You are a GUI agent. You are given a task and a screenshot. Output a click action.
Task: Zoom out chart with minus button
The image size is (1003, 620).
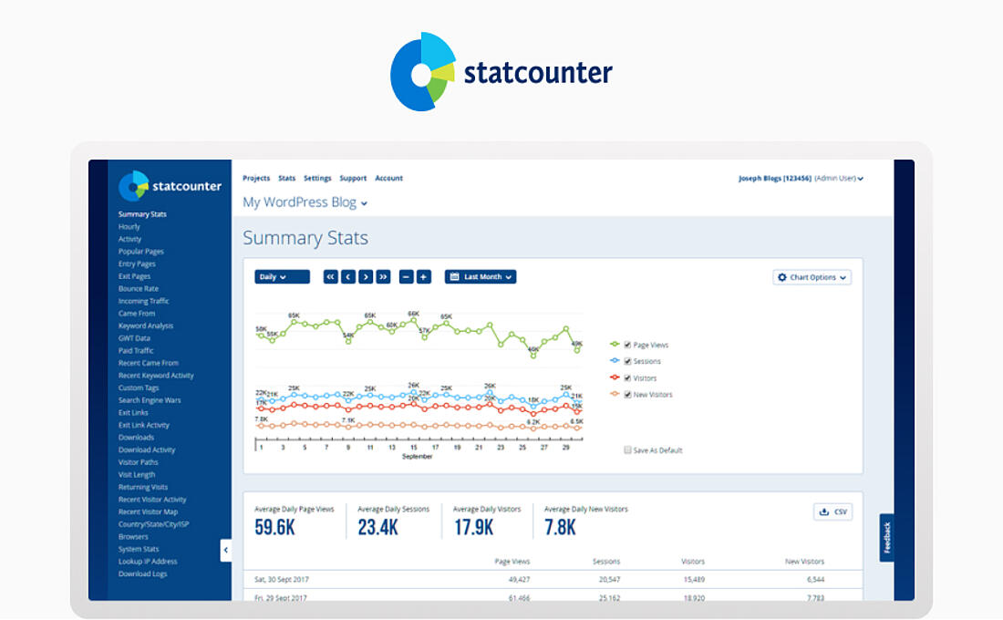406,277
